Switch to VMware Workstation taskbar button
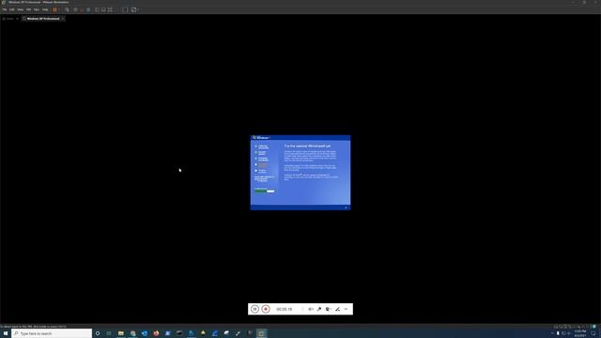 [x=261, y=333]
